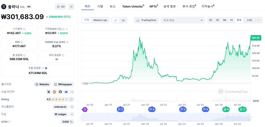Expand more explorers chevron beside solscan.io
Image resolution: width=265 pixels, height=127 pixels.
pos(72,107)
